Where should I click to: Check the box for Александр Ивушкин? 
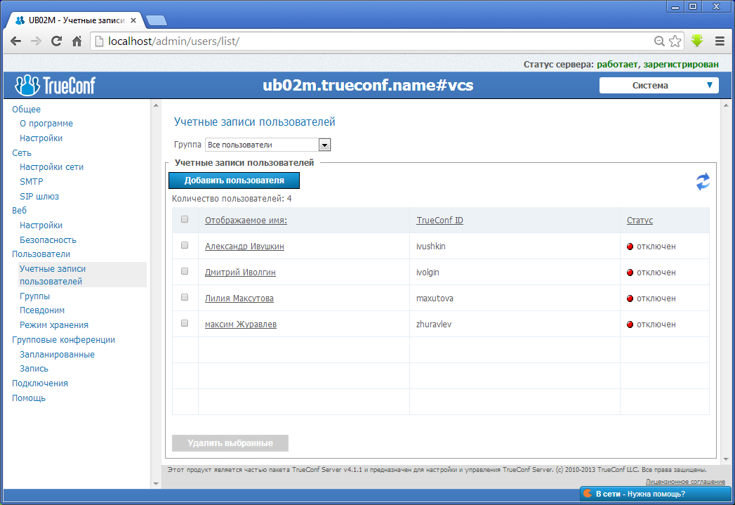coord(185,245)
